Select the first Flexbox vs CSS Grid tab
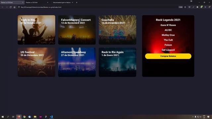 pos(12,2)
